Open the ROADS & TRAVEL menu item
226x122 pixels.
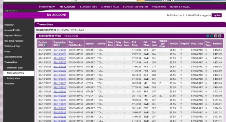point(180,7)
